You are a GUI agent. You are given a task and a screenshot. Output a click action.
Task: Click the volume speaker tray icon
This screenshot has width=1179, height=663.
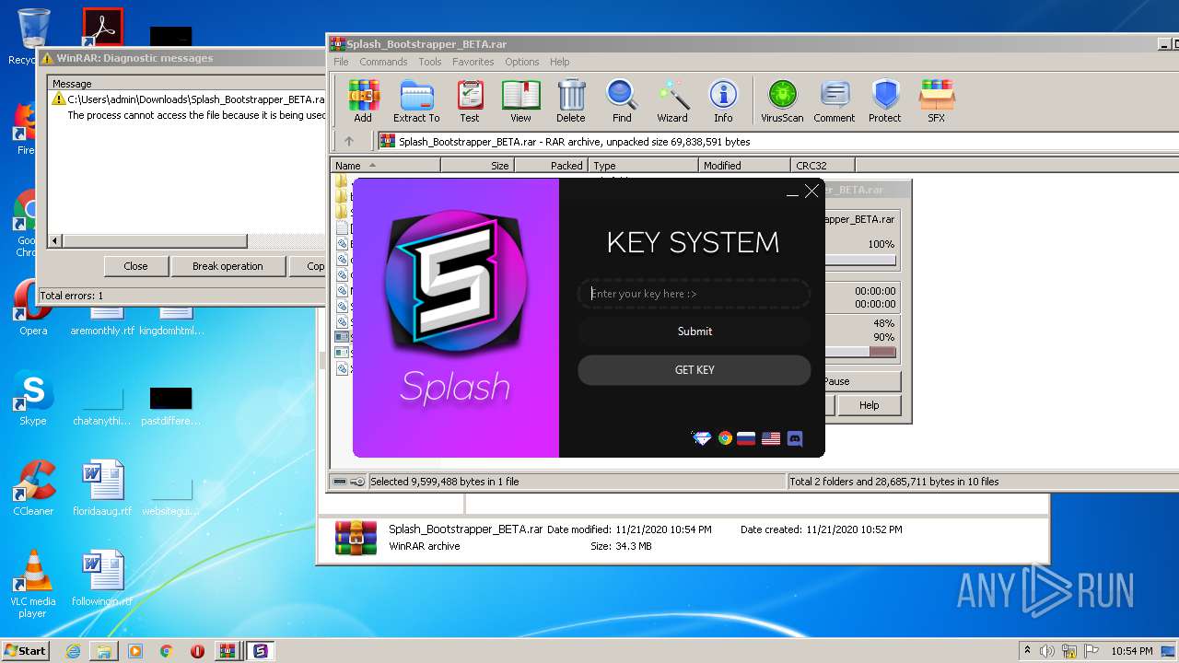1047,651
